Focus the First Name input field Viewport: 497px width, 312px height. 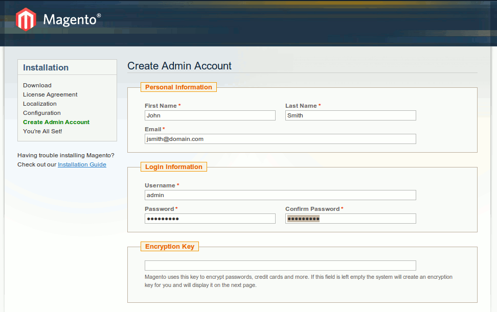(210, 115)
